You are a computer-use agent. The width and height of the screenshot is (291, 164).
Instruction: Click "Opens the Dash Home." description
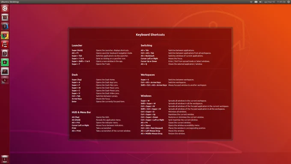click(105, 80)
